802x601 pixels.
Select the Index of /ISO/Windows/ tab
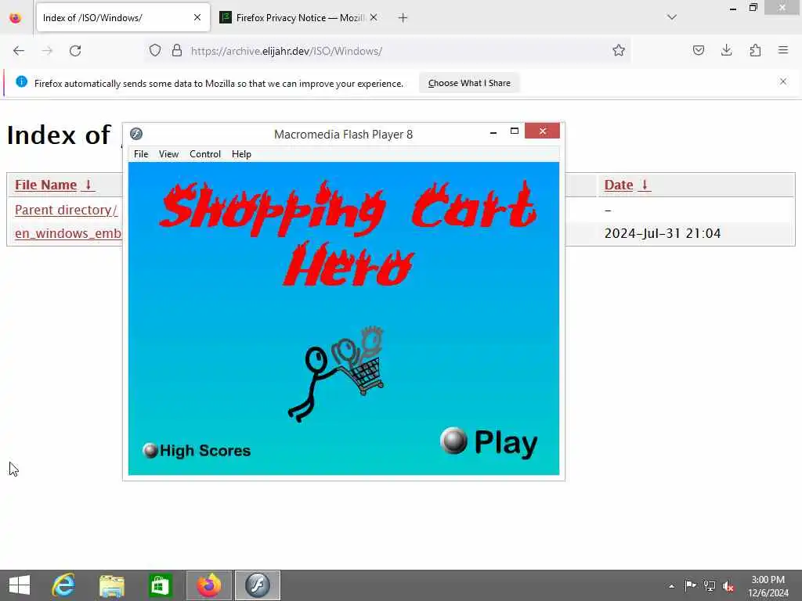[x=123, y=17]
